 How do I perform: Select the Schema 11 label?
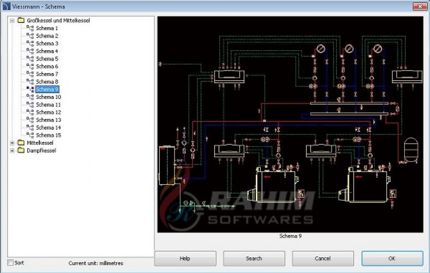[48, 105]
